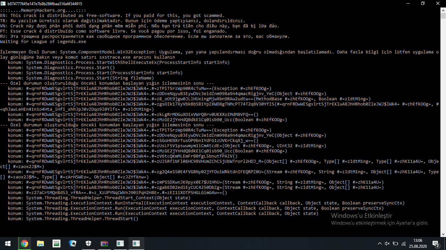Click the window title b874777645e147e7b8b286fbaa316a6f344915
Image resolution: width=446 pixels, height=250 pixels.
pyautogui.click(x=45, y=4)
